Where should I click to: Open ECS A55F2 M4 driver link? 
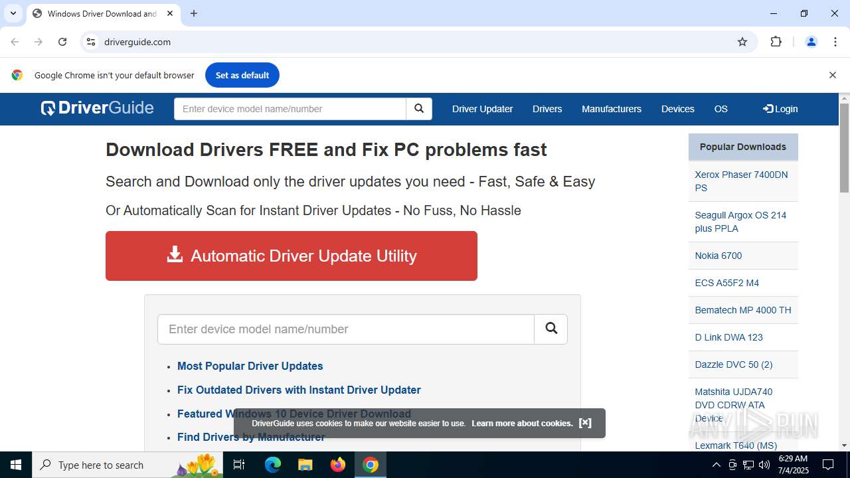726,283
